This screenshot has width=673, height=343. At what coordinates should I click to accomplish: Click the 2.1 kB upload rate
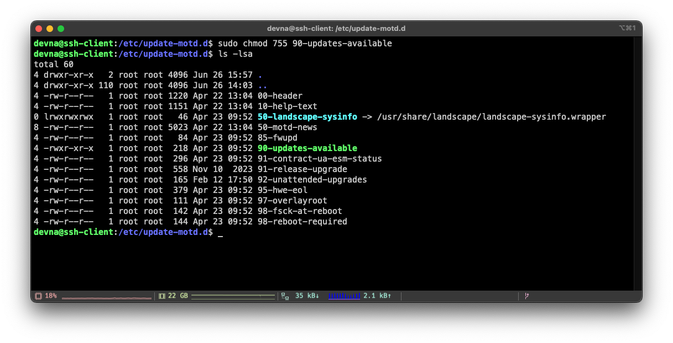pos(377,296)
